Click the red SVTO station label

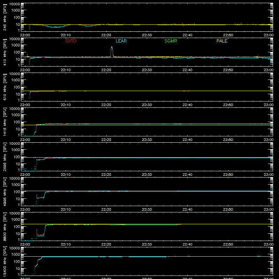(x=71, y=41)
